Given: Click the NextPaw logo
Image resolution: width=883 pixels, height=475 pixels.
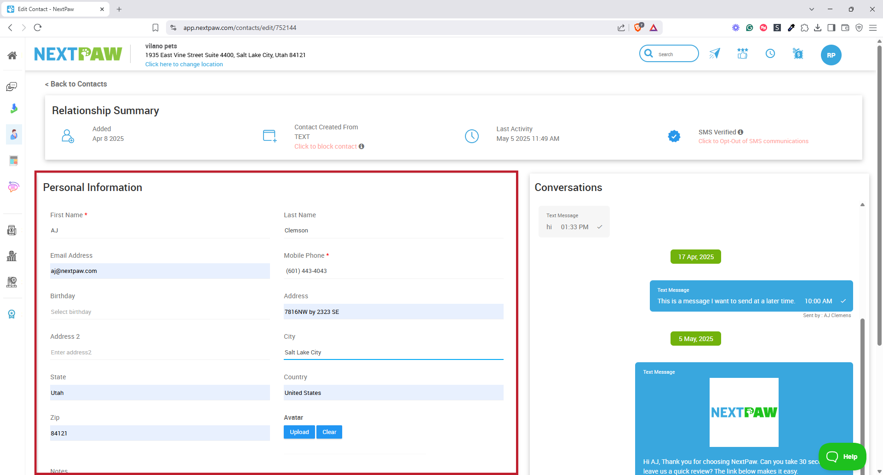Looking at the screenshot, I should pyautogui.click(x=78, y=54).
